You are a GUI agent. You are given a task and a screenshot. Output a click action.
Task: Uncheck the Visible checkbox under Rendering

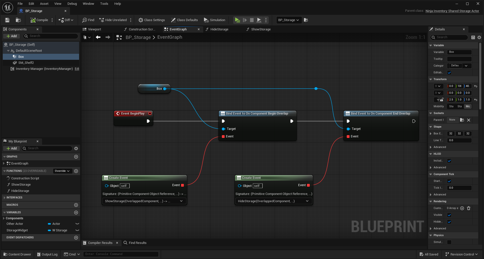click(449, 215)
